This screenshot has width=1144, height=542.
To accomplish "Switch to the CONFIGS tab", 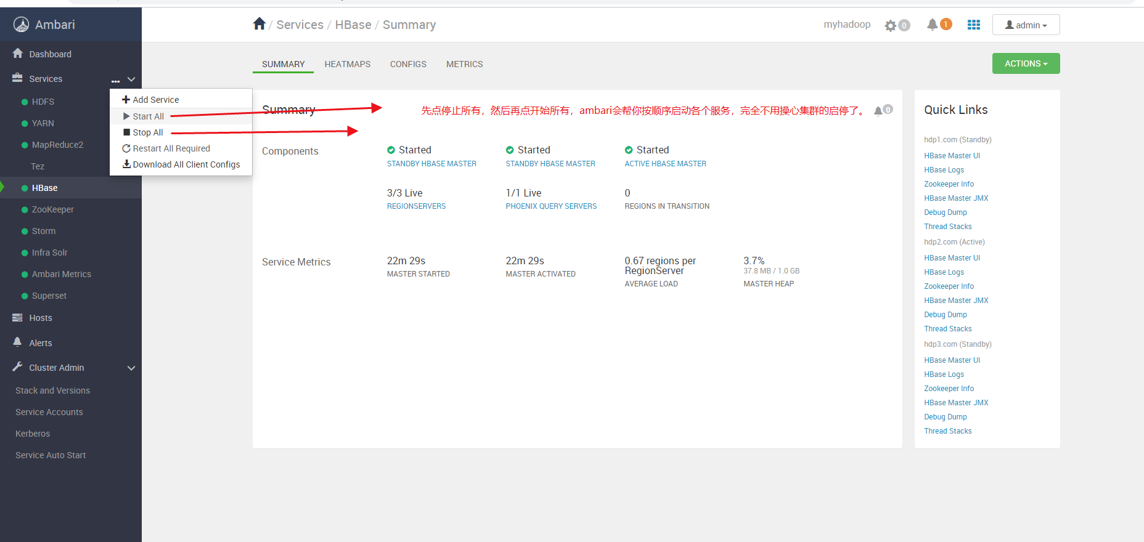I will click(408, 64).
